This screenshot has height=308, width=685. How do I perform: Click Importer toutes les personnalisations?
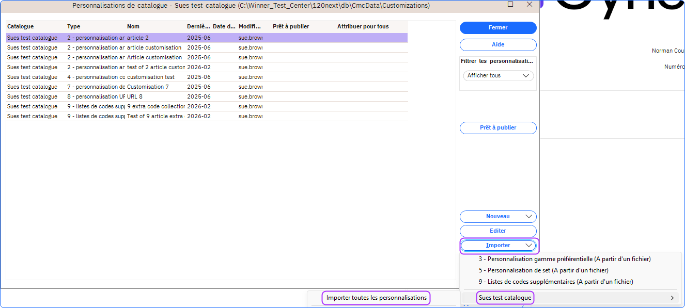[x=376, y=298]
